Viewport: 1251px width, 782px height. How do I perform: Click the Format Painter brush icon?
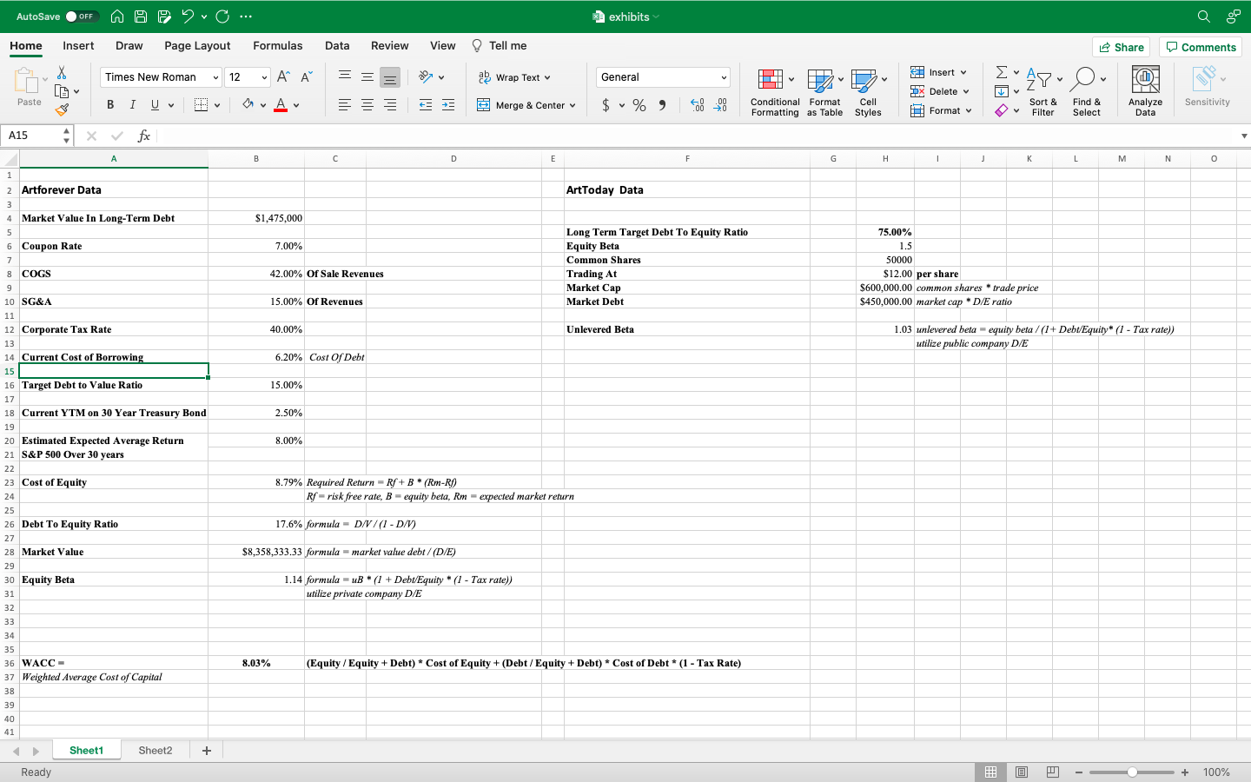(62, 109)
